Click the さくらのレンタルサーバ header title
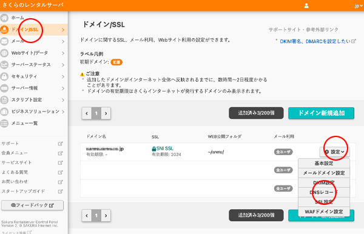The width and height of the screenshot is (364, 234). 33,5
